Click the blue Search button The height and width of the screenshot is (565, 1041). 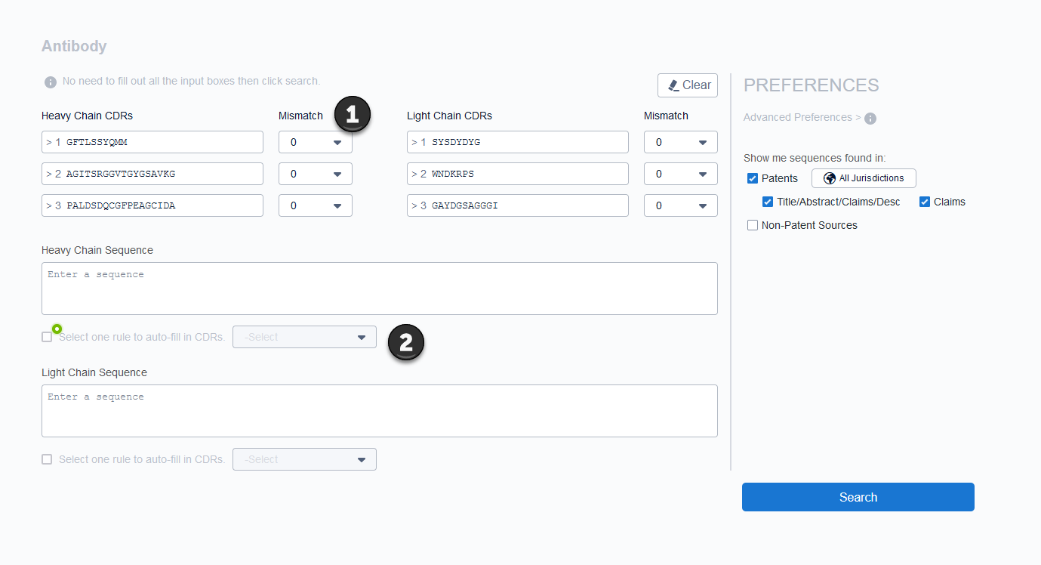(x=858, y=497)
